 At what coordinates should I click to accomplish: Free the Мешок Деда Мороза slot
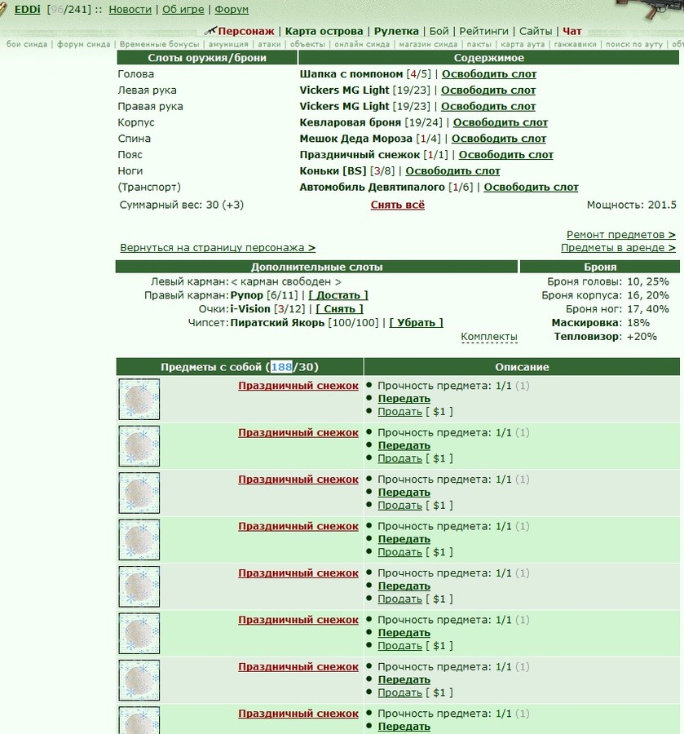[x=499, y=139]
